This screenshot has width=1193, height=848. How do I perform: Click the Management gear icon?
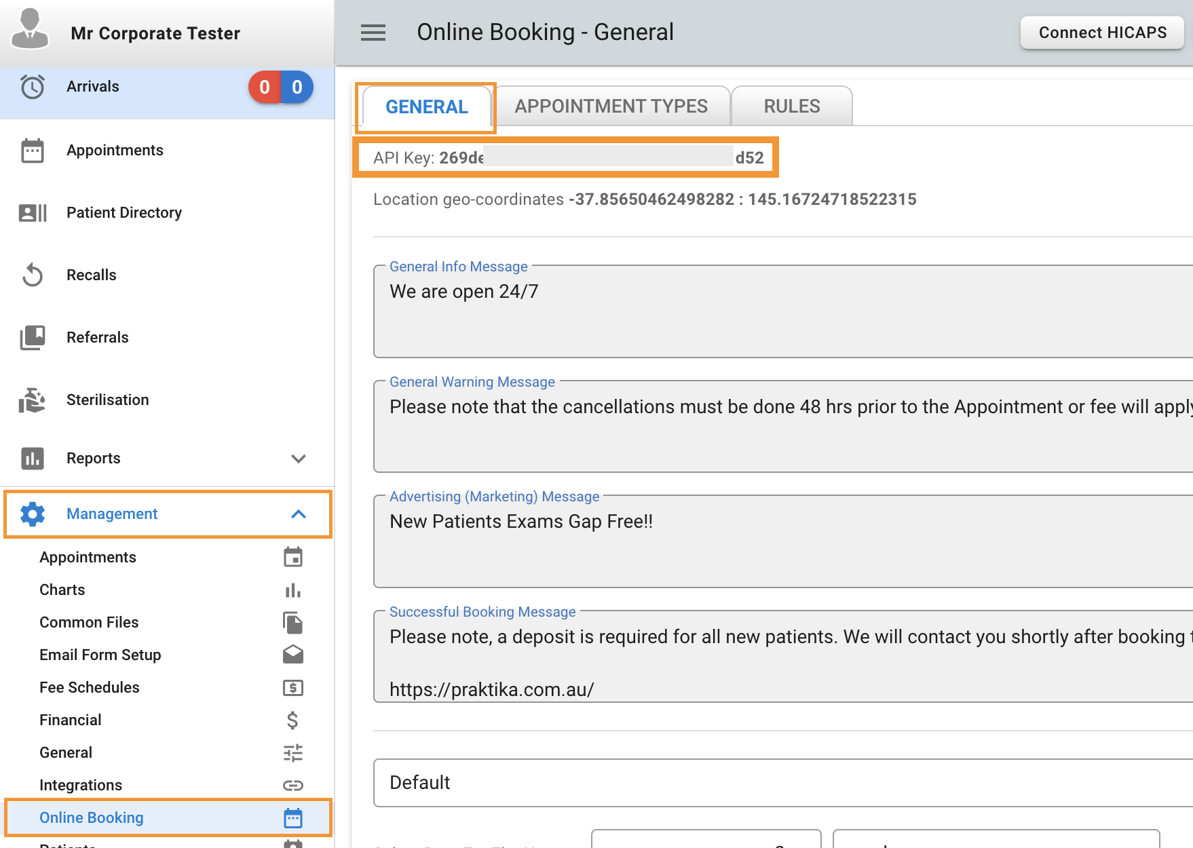tap(33, 514)
